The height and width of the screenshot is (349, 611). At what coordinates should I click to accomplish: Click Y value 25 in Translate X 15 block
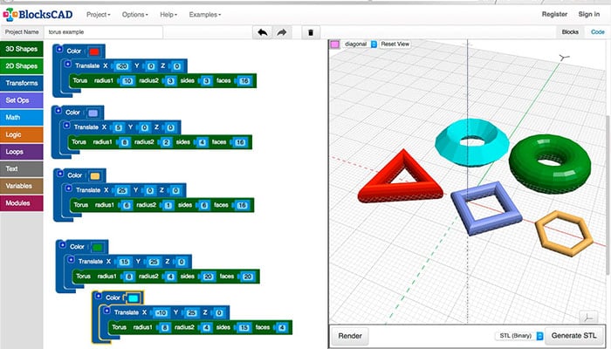point(154,262)
